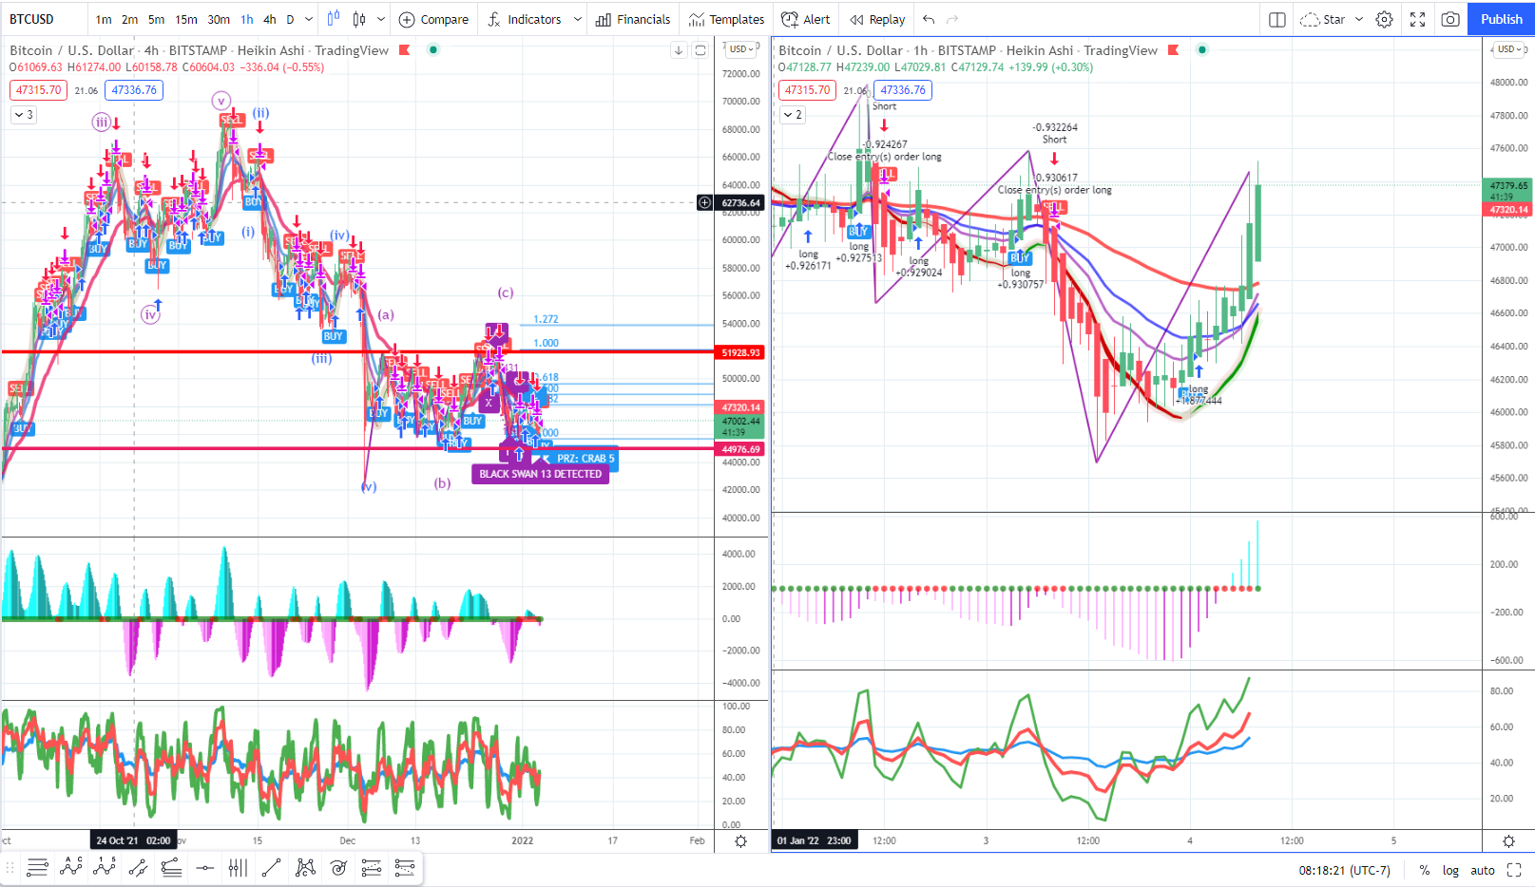The width and height of the screenshot is (1535, 887).
Task: Click the Redo arrow
Action: pos(952,19)
